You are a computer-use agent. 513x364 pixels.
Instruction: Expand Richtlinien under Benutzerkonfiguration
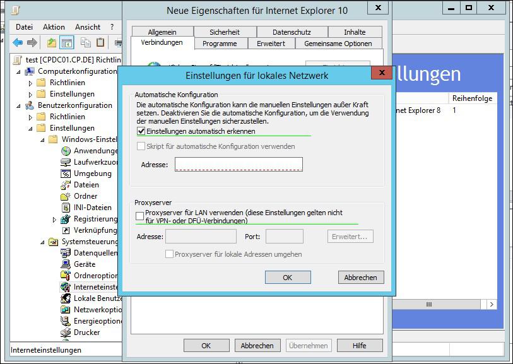click(x=30, y=117)
